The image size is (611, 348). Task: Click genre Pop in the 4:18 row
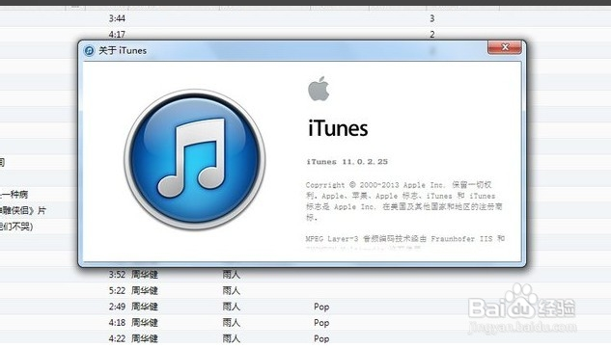tap(321, 323)
